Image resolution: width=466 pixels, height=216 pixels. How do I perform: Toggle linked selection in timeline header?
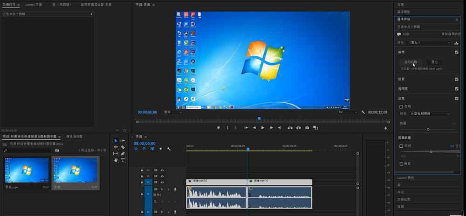152,149
